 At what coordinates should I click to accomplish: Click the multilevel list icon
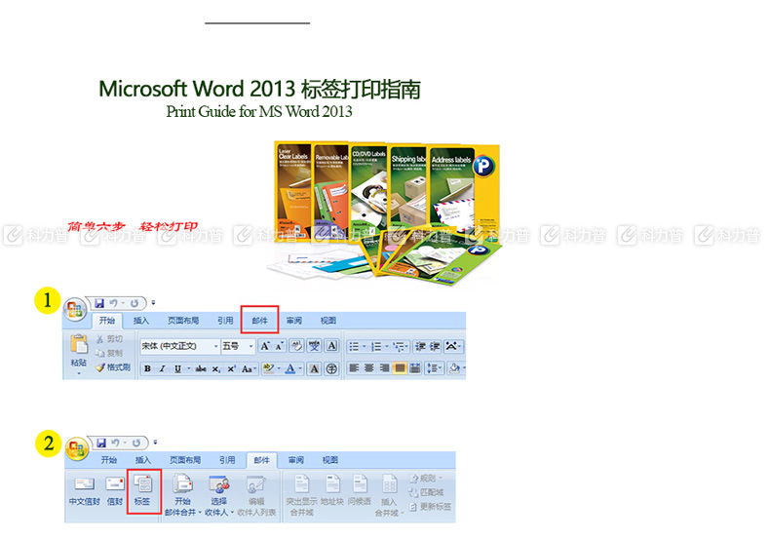[x=401, y=347]
